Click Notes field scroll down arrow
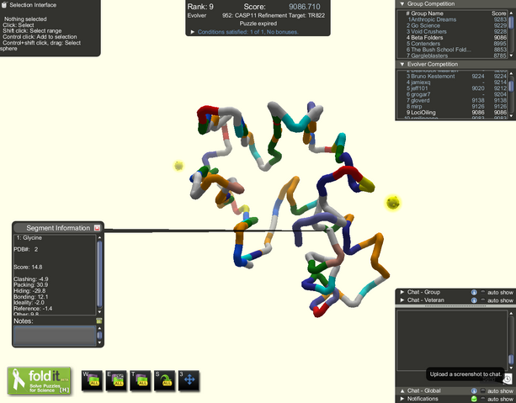516x403 pixels. 99,342
